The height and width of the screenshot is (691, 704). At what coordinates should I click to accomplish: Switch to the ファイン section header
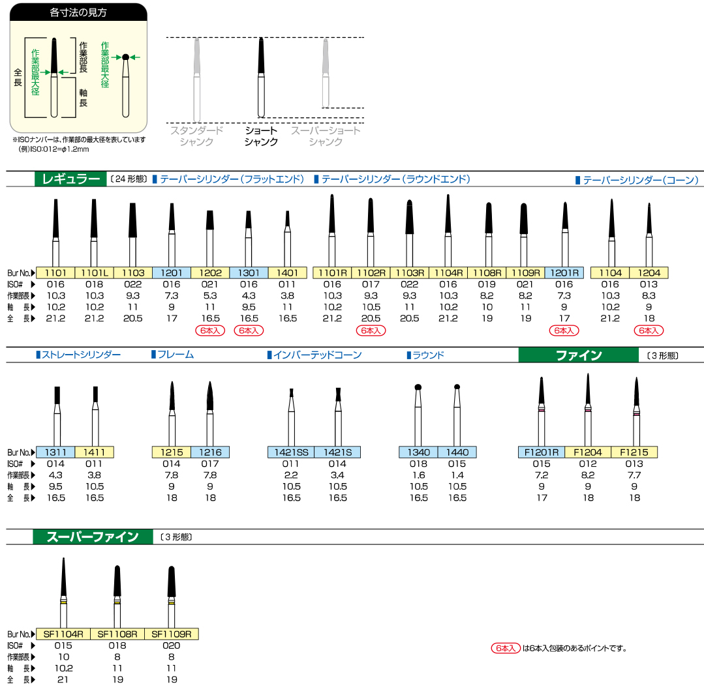(578, 355)
